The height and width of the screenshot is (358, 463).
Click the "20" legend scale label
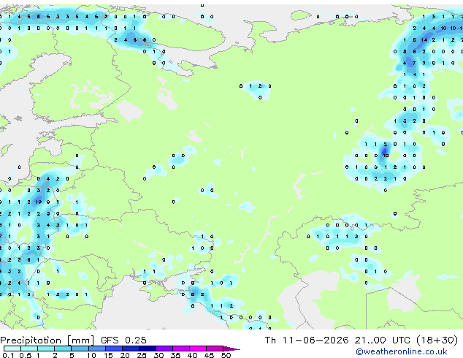125,355
